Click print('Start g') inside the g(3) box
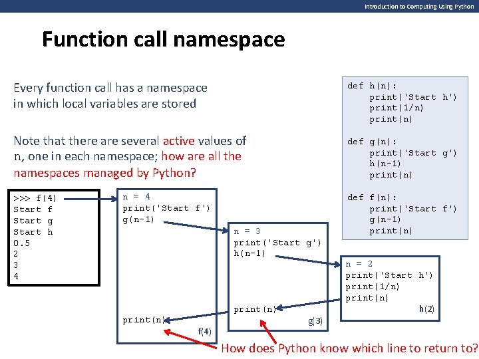The width and height of the screenshot is (479, 359). click(277, 243)
